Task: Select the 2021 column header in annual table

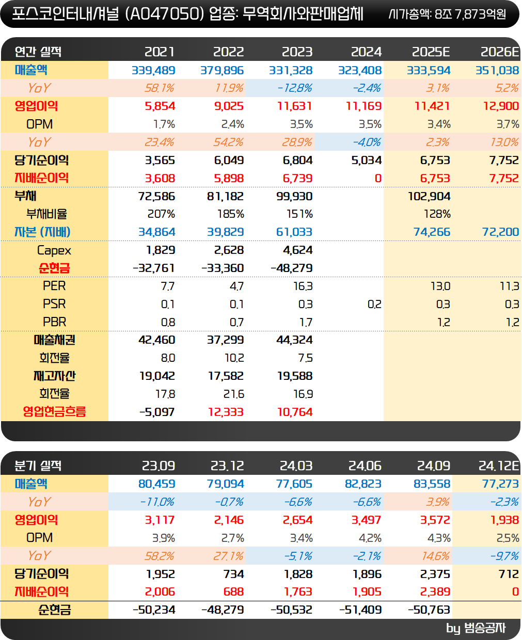Action: coord(160,52)
